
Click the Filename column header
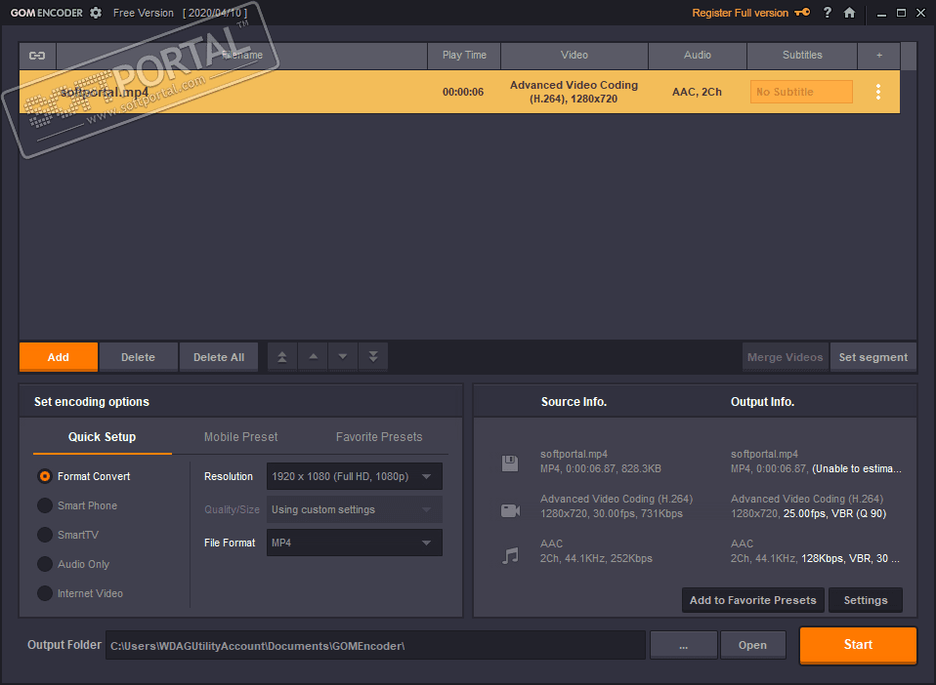pos(241,56)
